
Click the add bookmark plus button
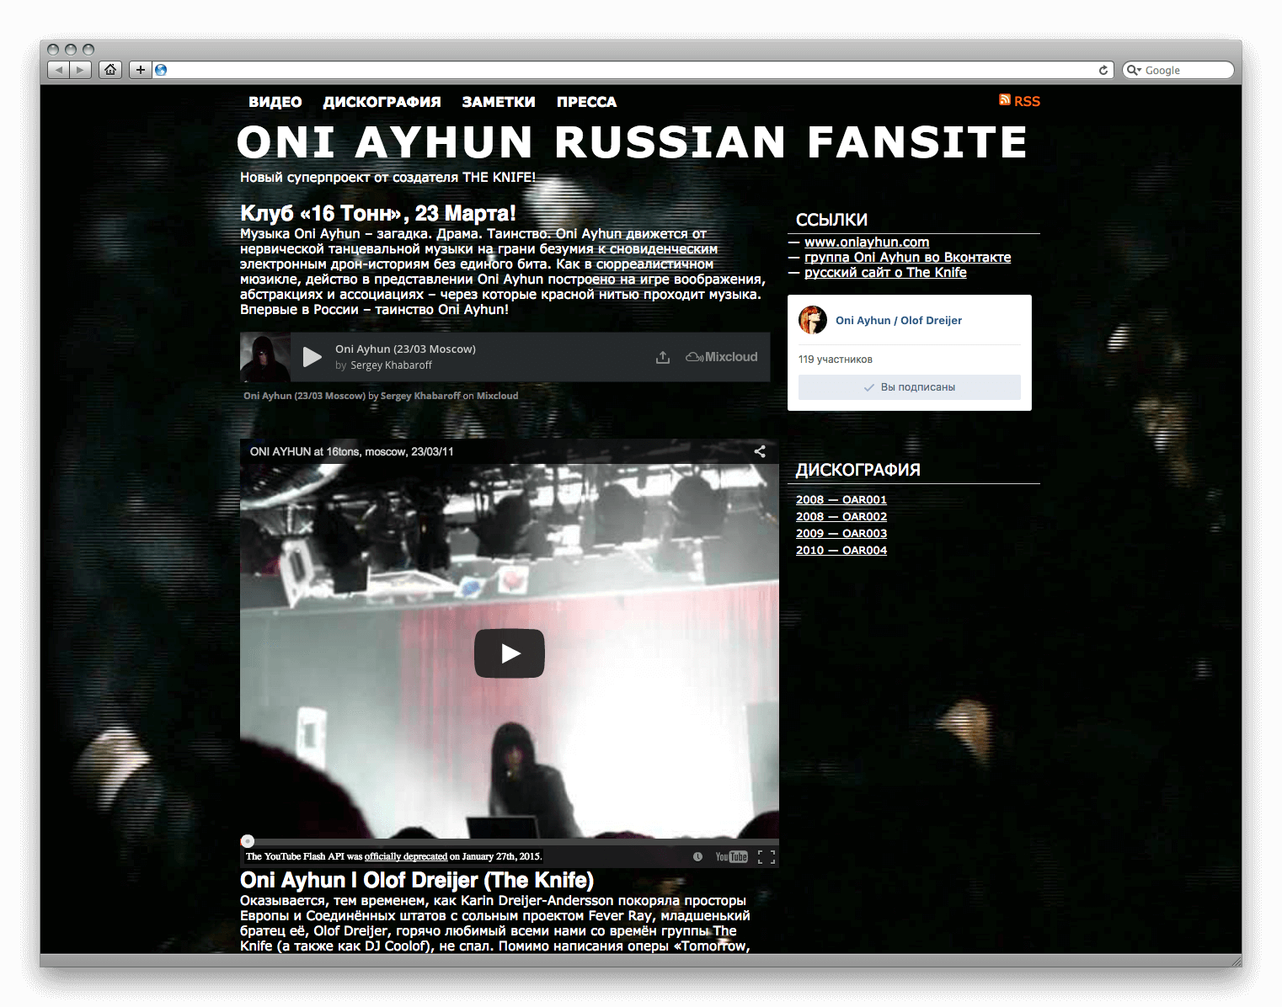(x=140, y=70)
